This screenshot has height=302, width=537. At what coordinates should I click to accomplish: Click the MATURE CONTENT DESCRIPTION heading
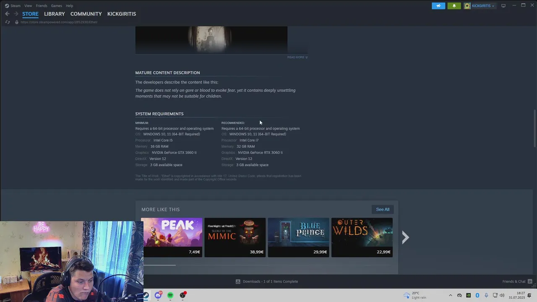(x=167, y=73)
